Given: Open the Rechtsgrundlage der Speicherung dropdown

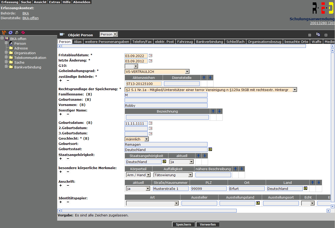Looking at the screenshot, I should [295, 90].
